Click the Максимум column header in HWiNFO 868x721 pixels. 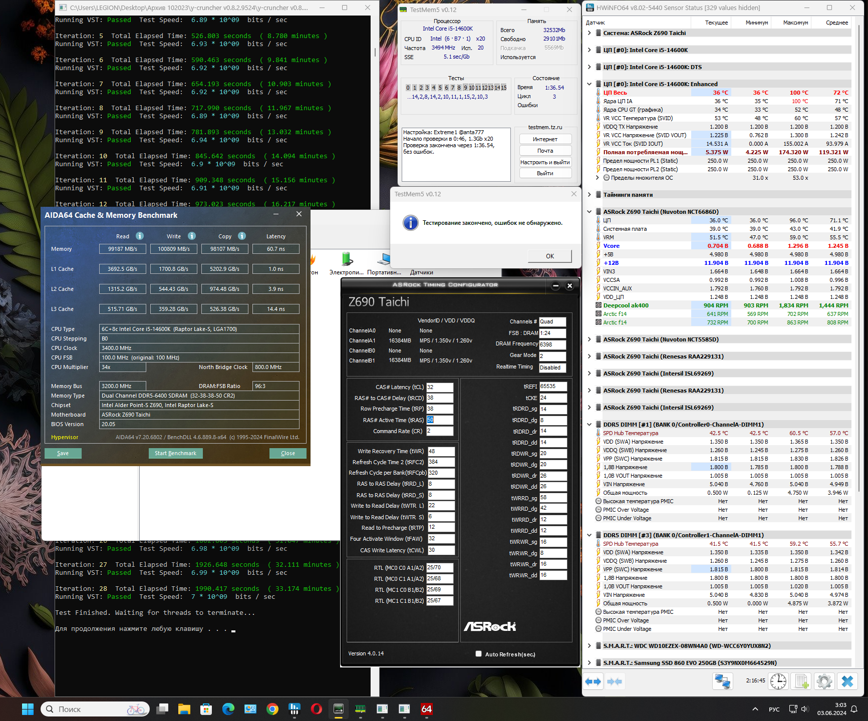[x=790, y=23]
